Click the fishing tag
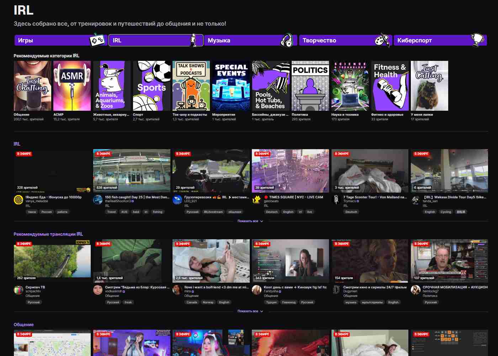Screen dimensions: 498x356 tap(158, 212)
